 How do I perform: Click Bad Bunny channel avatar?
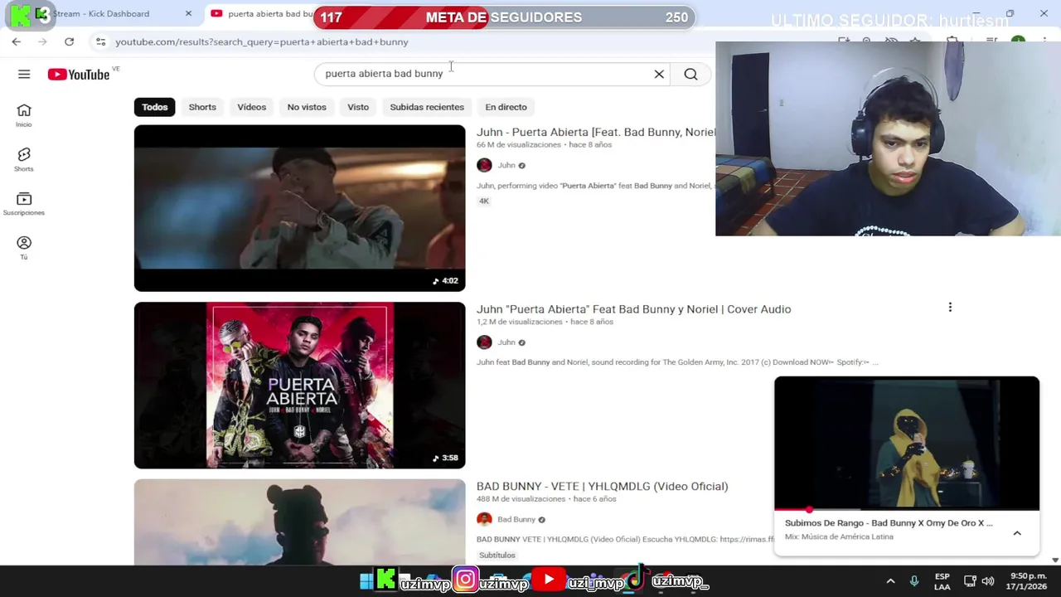[x=484, y=519]
